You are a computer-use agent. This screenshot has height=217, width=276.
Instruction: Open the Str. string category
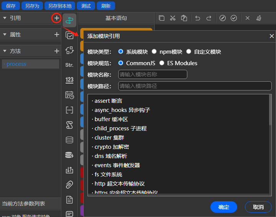pyautogui.click(x=69, y=65)
